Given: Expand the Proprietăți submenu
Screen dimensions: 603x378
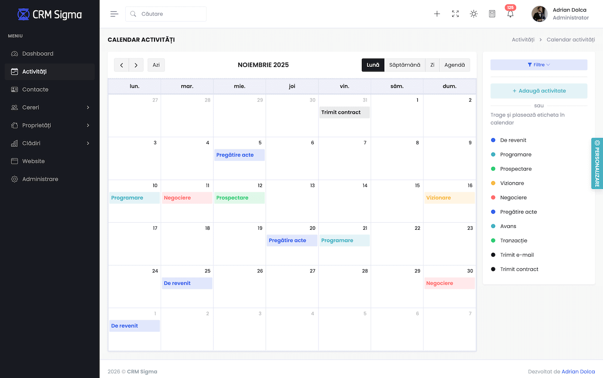Looking at the screenshot, I should pos(35,125).
